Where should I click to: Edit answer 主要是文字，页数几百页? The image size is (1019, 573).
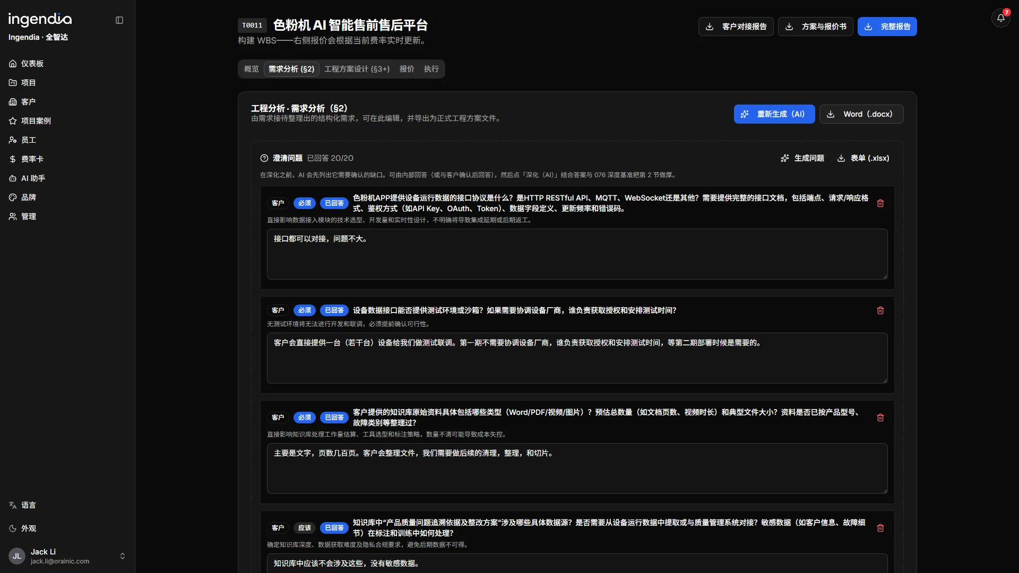pyautogui.click(x=577, y=468)
